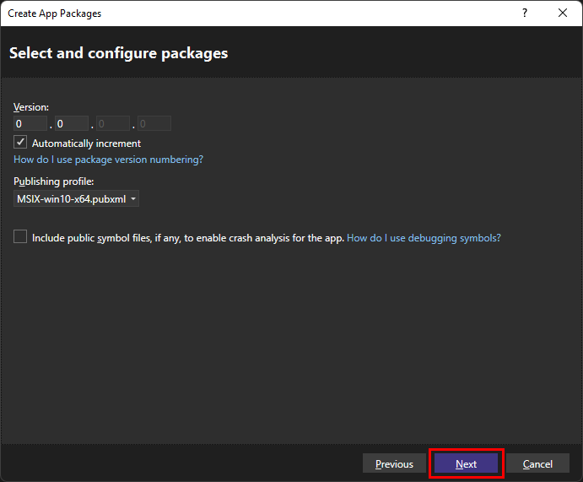Toggle the Automatically increment checkbox
Image resolution: width=583 pixels, height=482 pixels.
pos(20,143)
